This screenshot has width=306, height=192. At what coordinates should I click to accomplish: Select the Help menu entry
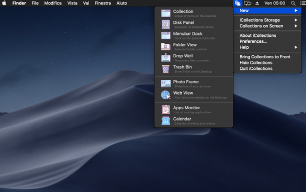[x=267, y=47]
